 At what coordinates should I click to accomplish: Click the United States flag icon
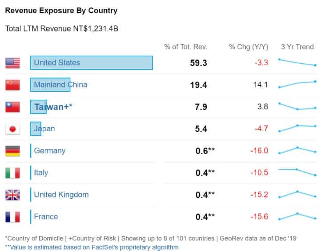pyautogui.click(x=12, y=63)
